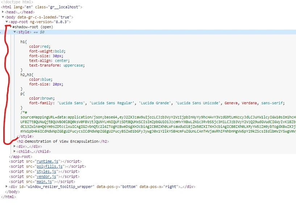Click the font-family Lucida Sans declaration
The height and width of the screenshot is (205, 296).
157,103
